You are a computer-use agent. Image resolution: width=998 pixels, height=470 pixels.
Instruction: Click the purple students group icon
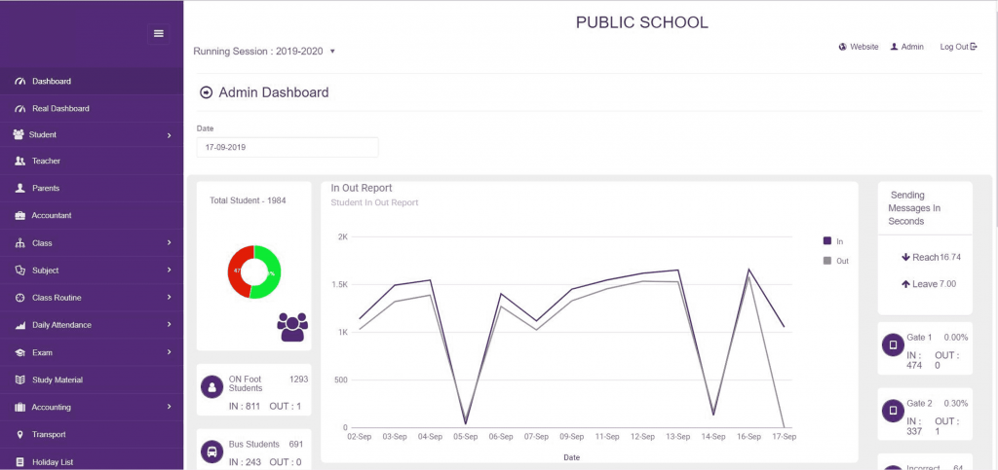point(292,328)
